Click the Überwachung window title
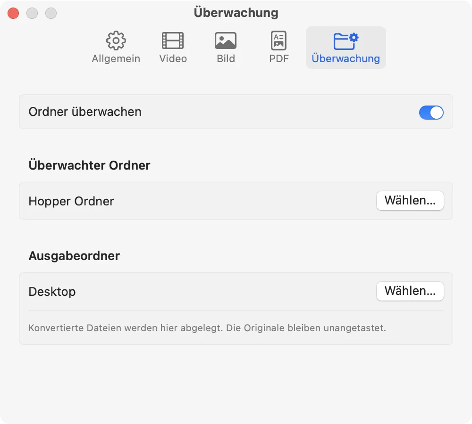The height and width of the screenshot is (424, 472). click(236, 13)
